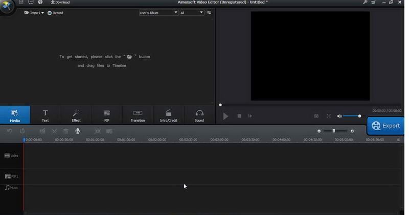Select the Video track header
This screenshot has height=215, width=409.
11,156
